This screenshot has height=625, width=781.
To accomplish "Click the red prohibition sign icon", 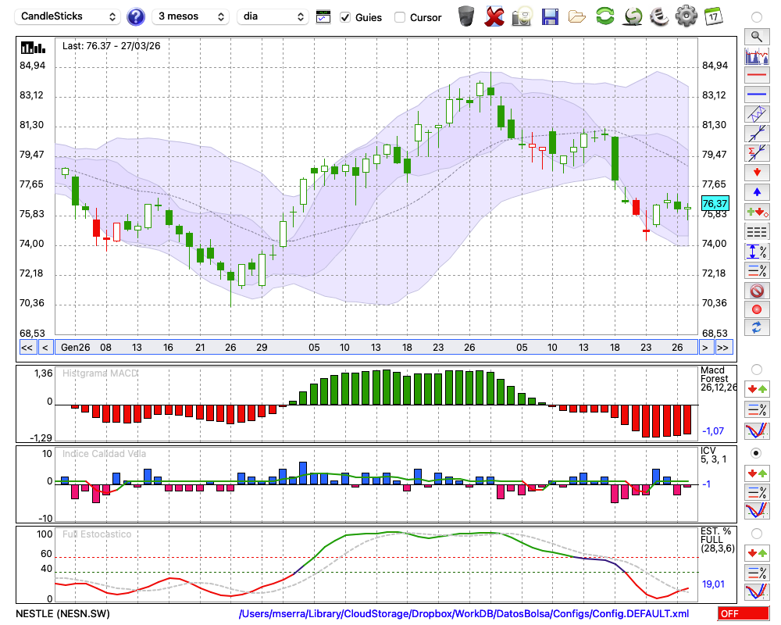I will tap(756, 290).
